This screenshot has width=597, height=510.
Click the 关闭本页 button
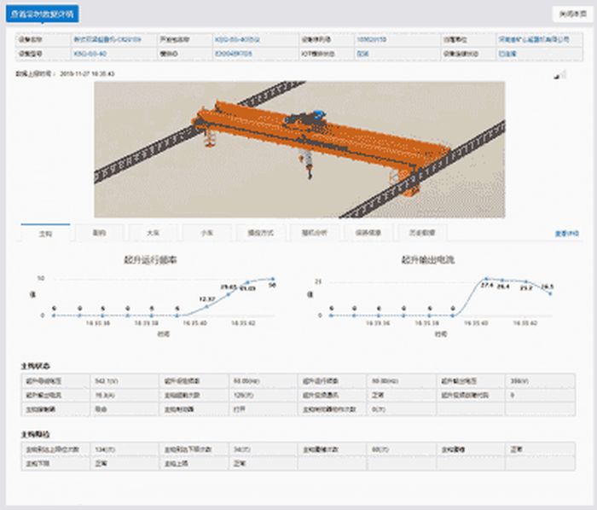[x=571, y=14]
